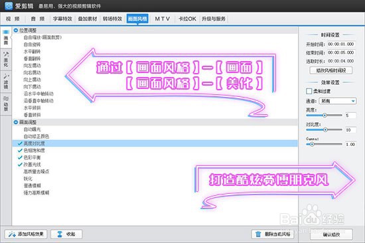Open the MTV tab

[163, 19]
